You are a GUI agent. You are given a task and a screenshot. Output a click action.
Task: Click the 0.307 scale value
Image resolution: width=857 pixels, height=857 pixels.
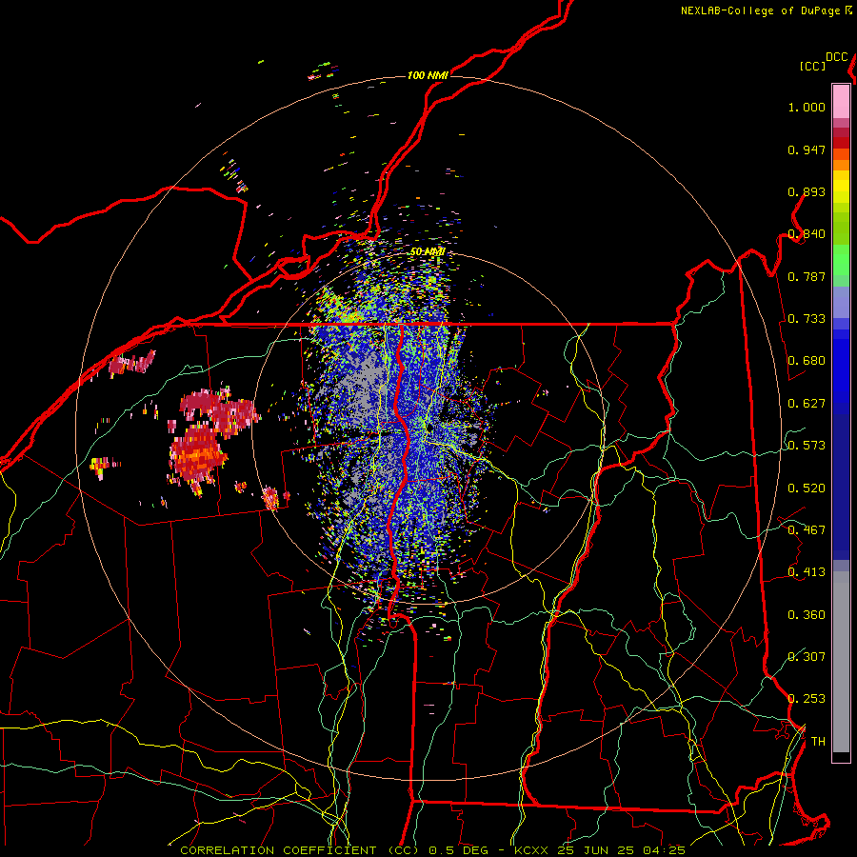click(807, 657)
